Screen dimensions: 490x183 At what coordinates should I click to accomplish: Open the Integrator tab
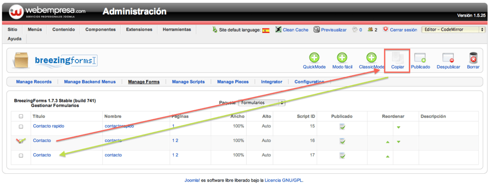272,82
